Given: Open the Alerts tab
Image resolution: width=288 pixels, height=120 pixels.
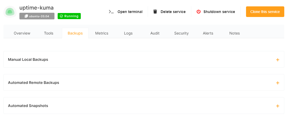Looking at the screenshot, I should [x=208, y=33].
